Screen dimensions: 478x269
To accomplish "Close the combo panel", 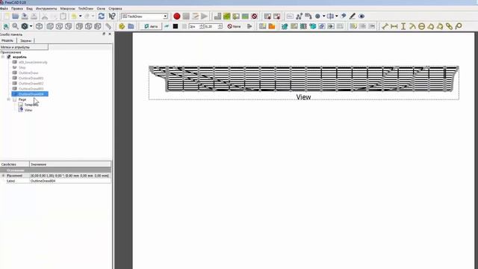I will [110, 34].
